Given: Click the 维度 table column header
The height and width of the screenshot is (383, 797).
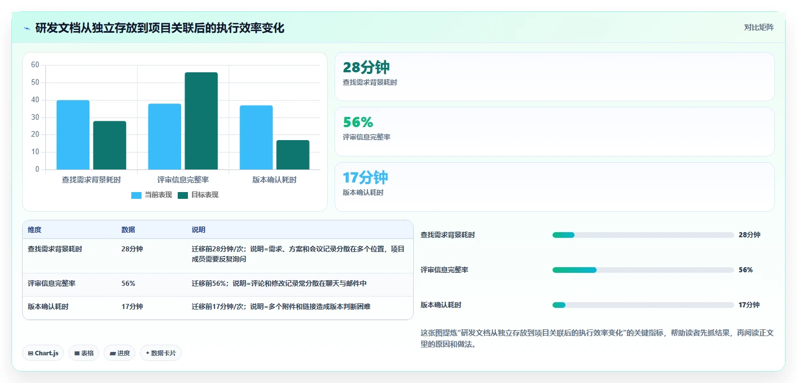Looking at the screenshot, I should (x=35, y=230).
